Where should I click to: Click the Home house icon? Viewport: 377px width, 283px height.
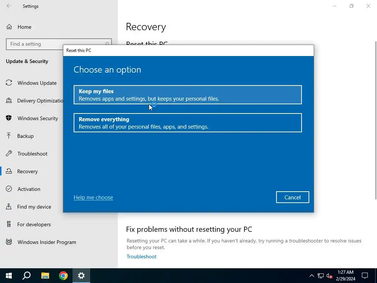9,27
